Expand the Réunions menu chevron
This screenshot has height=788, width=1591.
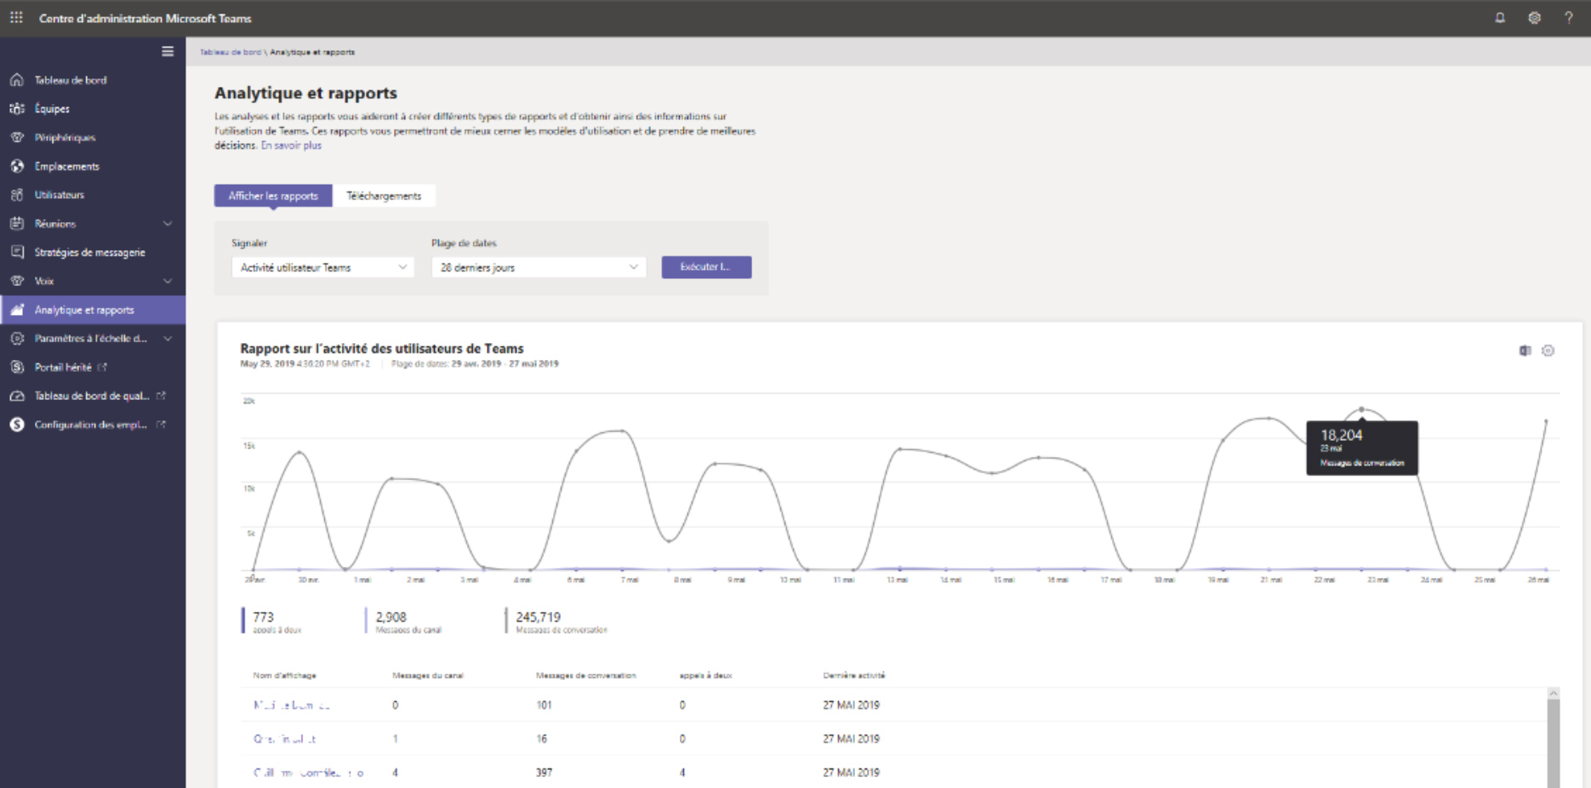[168, 224]
